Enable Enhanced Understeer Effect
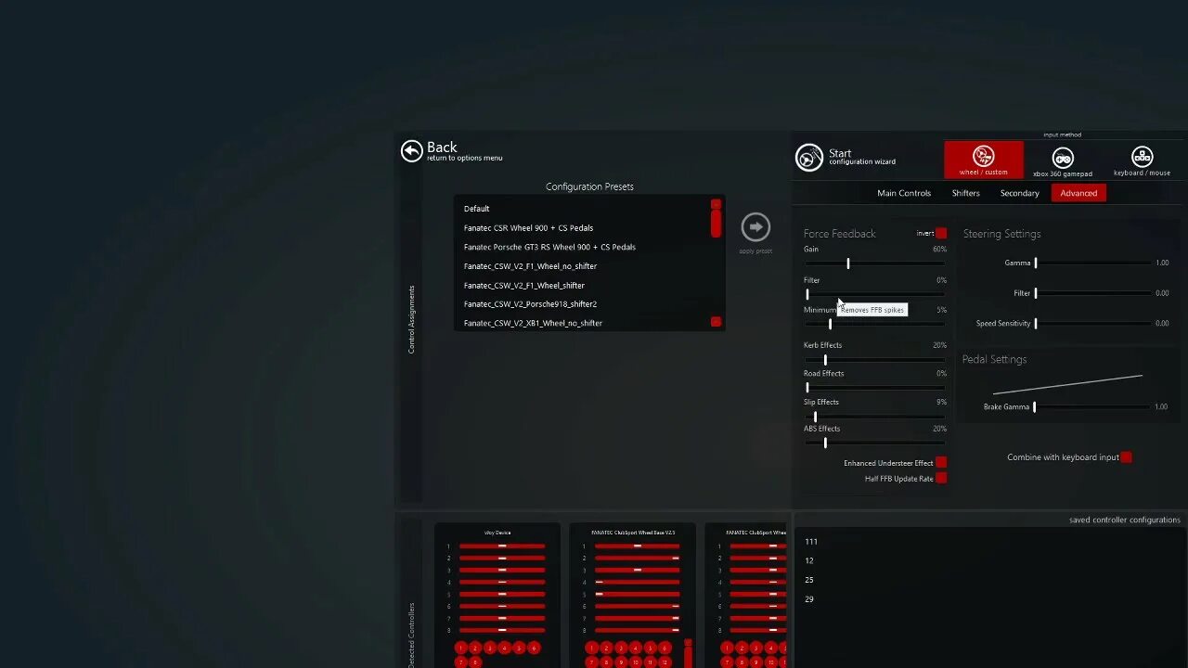The width and height of the screenshot is (1188, 668). [x=941, y=461]
